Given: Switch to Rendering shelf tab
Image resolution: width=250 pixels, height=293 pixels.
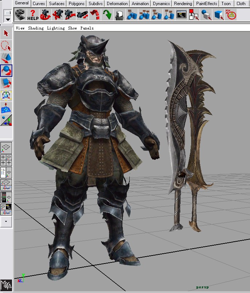Looking at the screenshot, I should 183,4.
